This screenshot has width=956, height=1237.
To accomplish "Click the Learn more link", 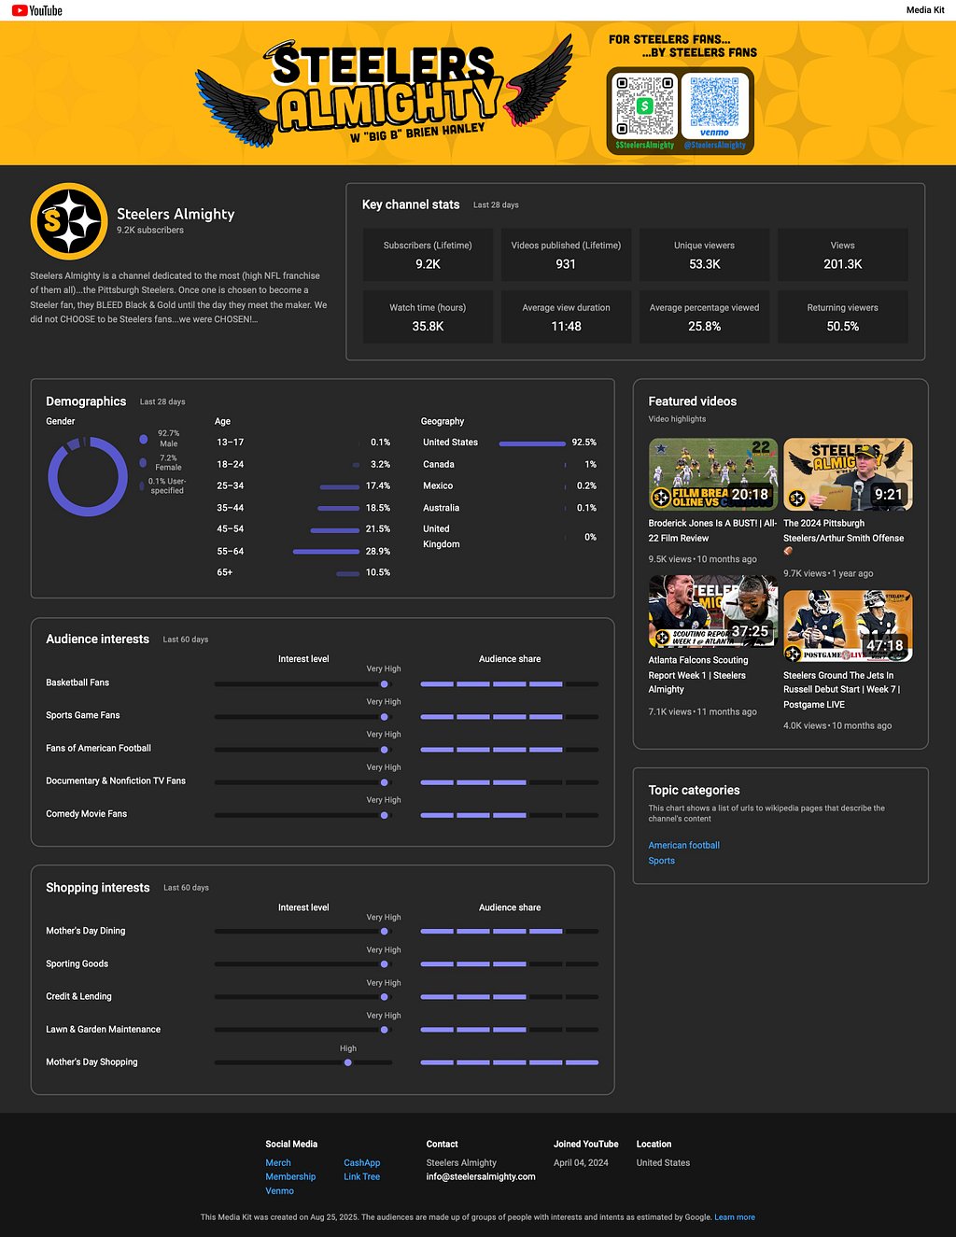I will 735,1217.
